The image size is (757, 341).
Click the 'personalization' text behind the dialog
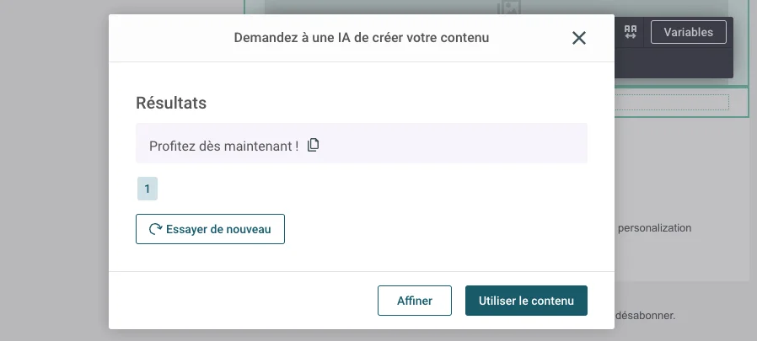click(x=655, y=227)
